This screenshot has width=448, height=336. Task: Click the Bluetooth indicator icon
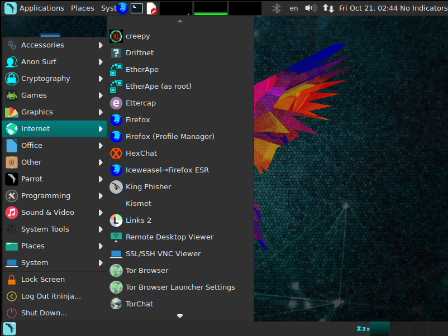click(x=277, y=8)
